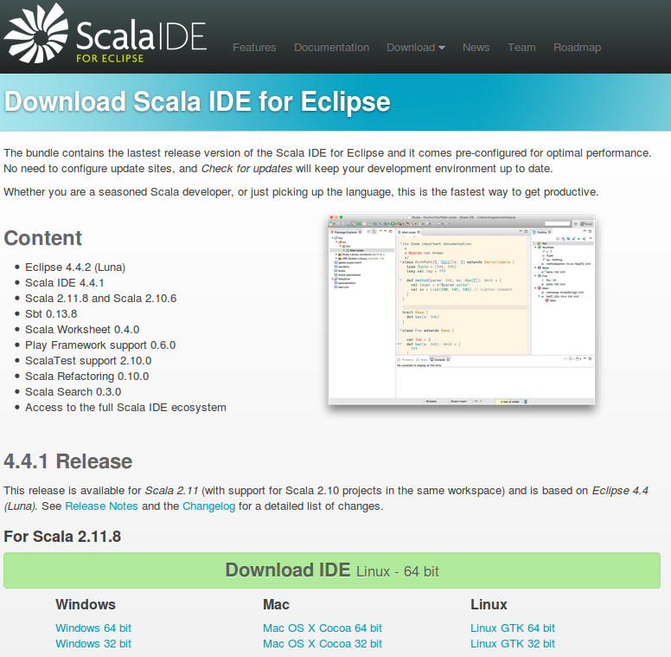Click the 'Scala Worksheet 0.4.0' list item
The height and width of the screenshot is (657, 671).
click(82, 329)
